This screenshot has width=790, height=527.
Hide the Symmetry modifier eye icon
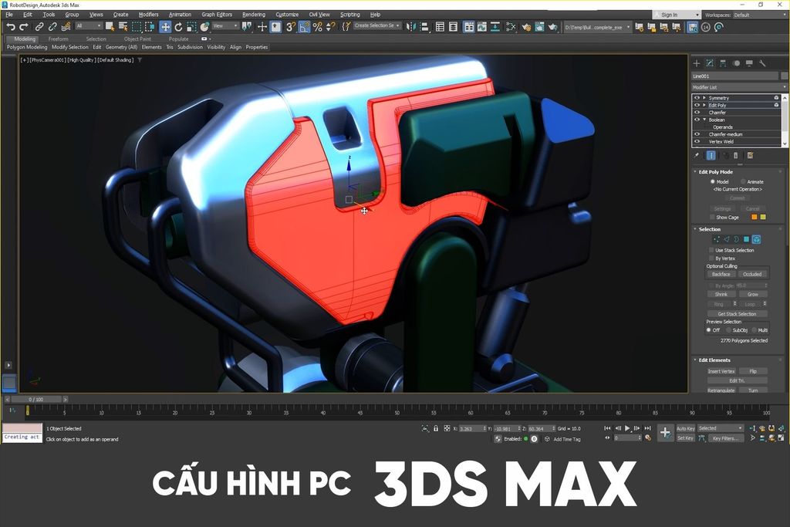coord(697,98)
